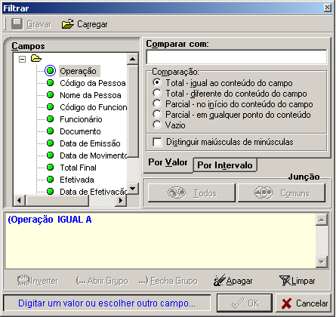Click the Campos list scroll down arrow
Viewport: 336px width, 317px height.
point(133,188)
